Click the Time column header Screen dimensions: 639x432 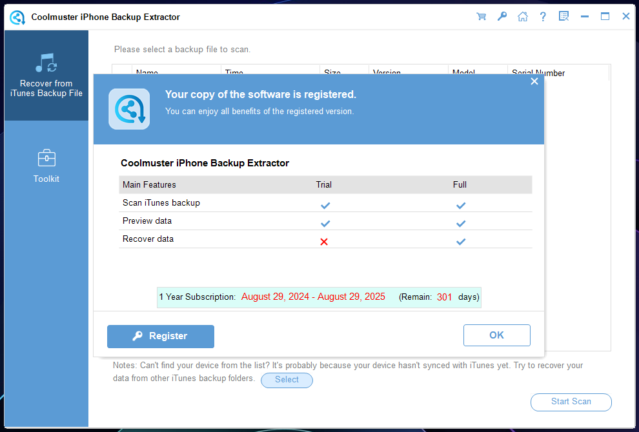tap(234, 72)
